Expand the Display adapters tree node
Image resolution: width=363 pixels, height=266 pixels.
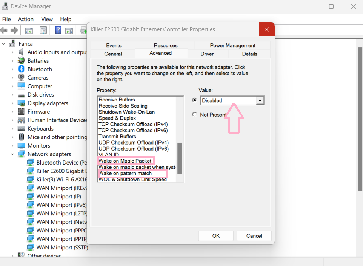tap(12, 103)
